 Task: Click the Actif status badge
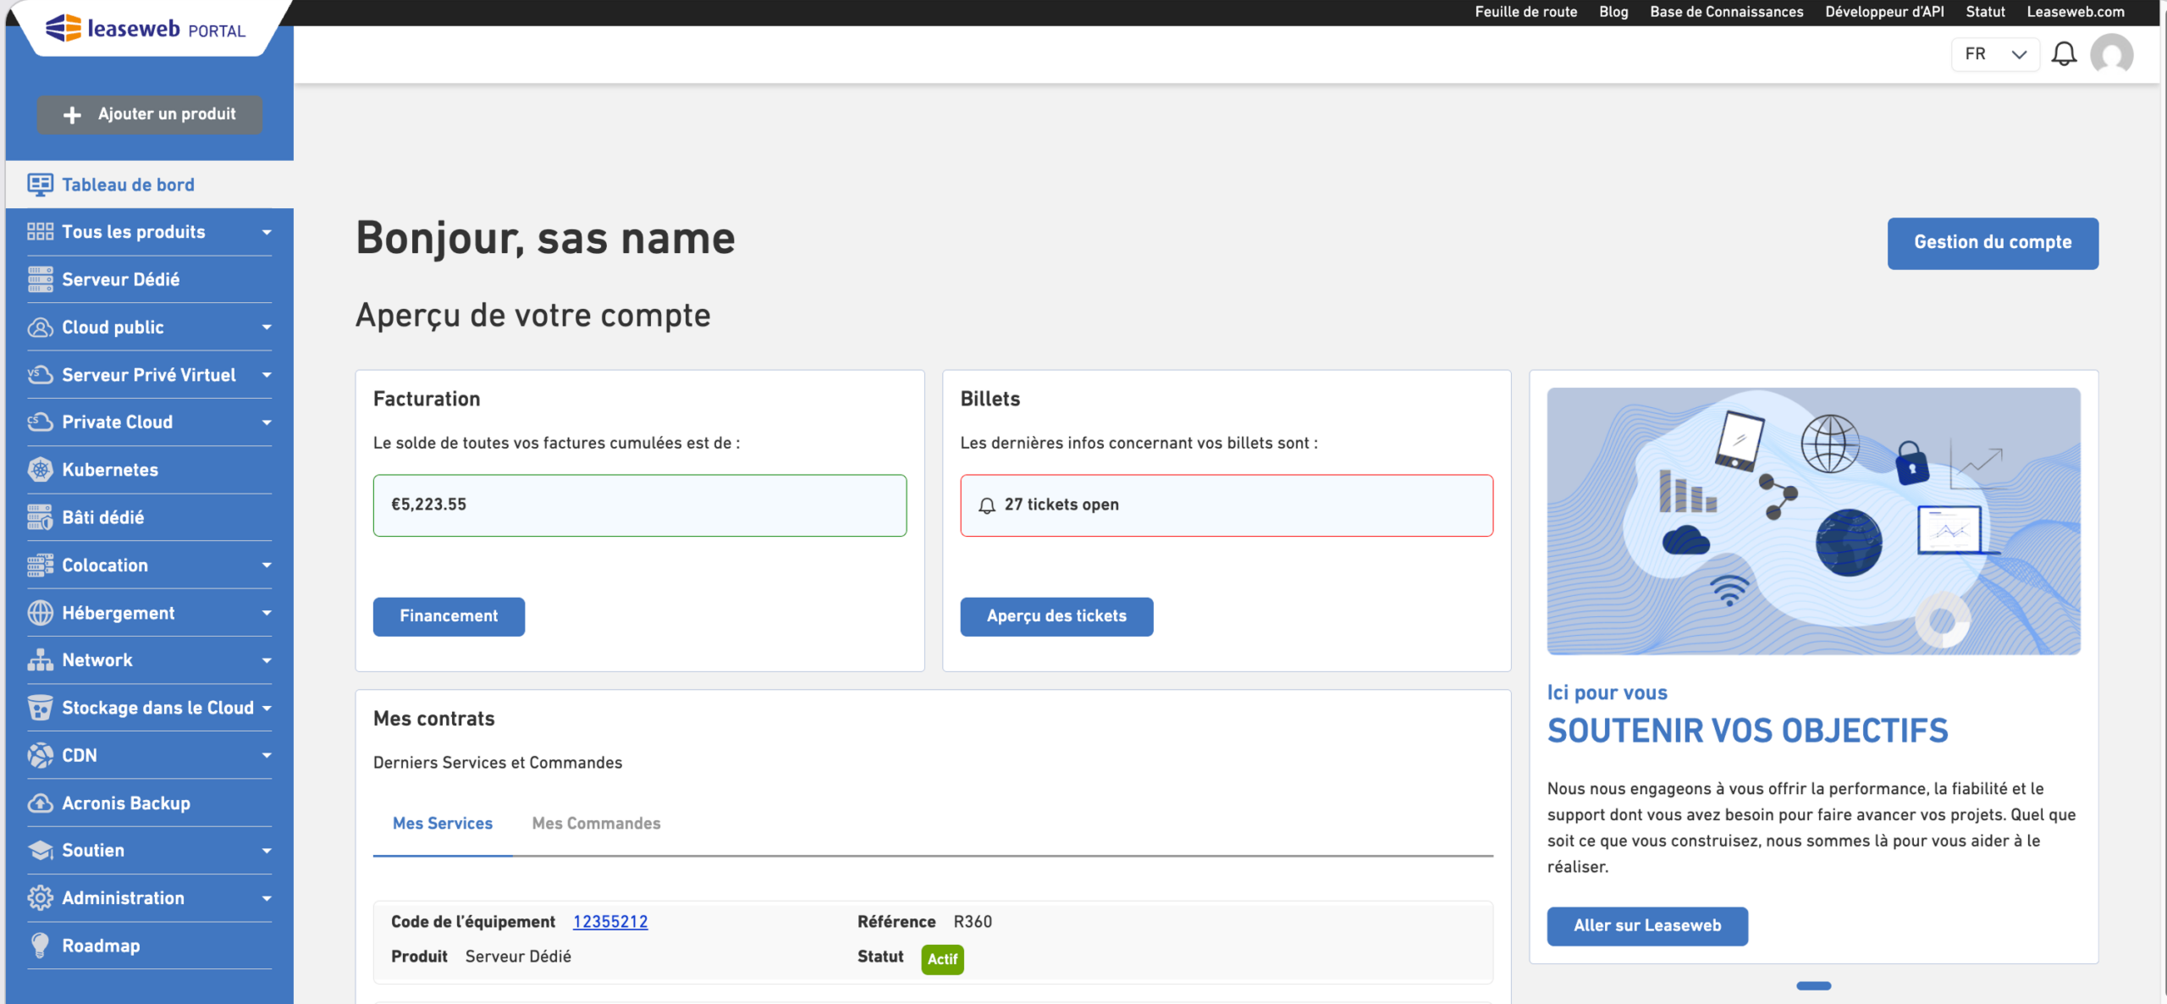pos(942,959)
